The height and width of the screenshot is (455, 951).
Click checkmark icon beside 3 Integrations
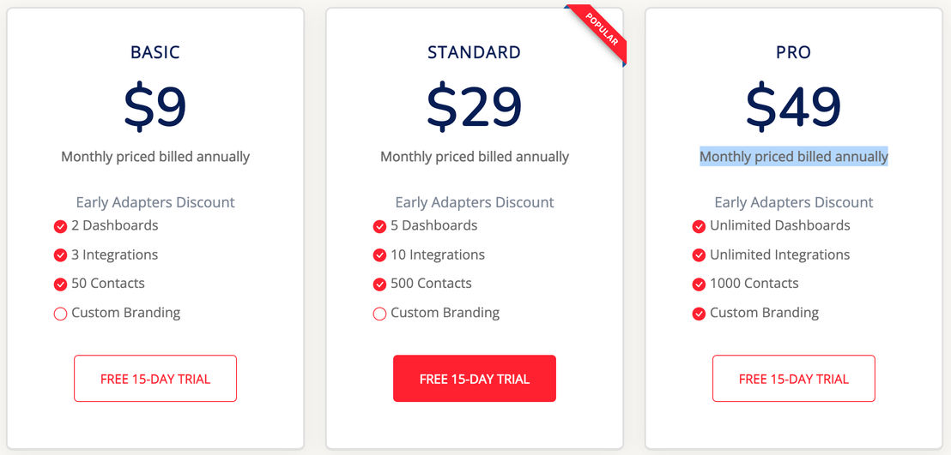[60, 255]
